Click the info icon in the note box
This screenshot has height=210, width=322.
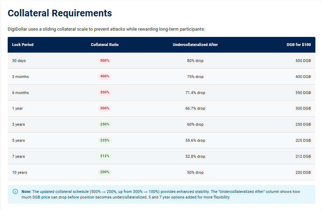pyautogui.click(x=15, y=192)
